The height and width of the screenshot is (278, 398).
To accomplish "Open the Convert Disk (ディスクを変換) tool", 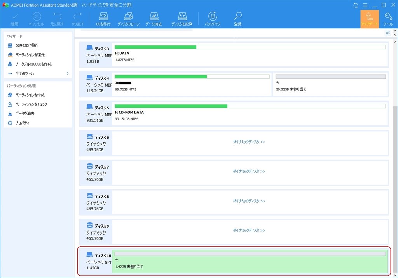I will click(182, 19).
